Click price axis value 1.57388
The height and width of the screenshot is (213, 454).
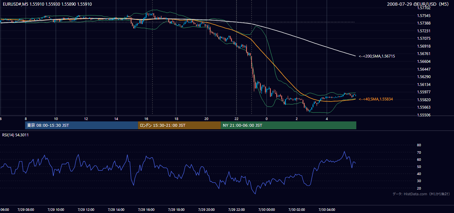(x=423, y=23)
